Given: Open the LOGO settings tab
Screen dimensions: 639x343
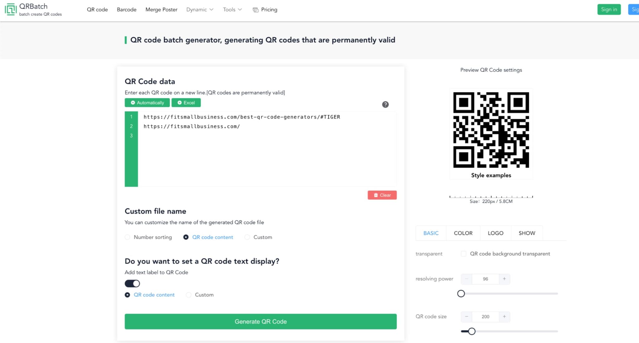Looking at the screenshot, I should (x=495, y=233).
